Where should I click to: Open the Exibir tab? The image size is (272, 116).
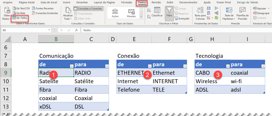tap(170, 2)
